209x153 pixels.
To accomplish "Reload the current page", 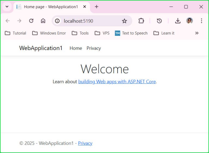I will [x=31, y=21].
